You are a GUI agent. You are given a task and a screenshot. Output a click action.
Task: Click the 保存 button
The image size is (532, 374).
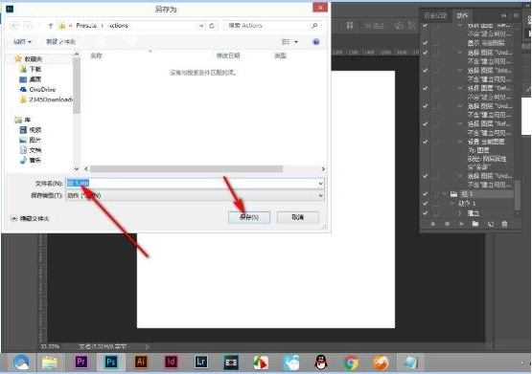tap(249, 217)
